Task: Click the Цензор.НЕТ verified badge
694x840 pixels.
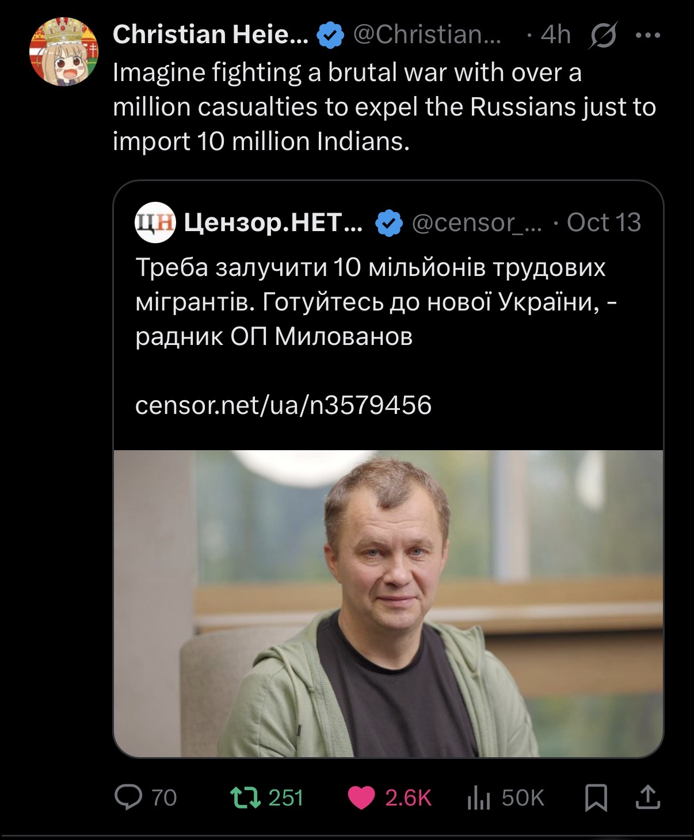Action: tap(389, 223)
